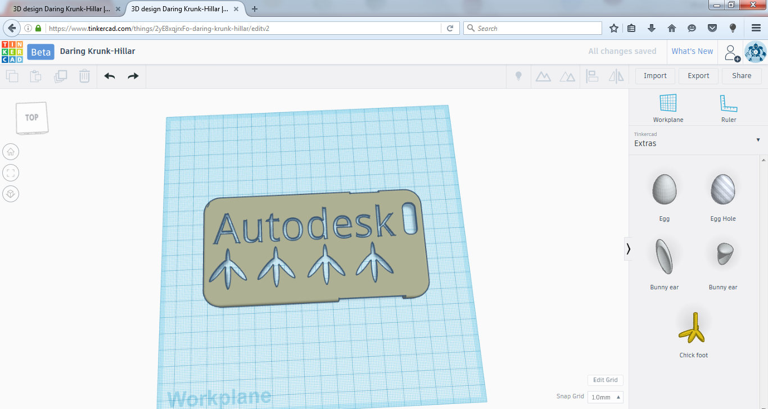Click the Duplicate icon in the toolbar
The width and height of the screenshot is (768, 409).
click(60, 76)
